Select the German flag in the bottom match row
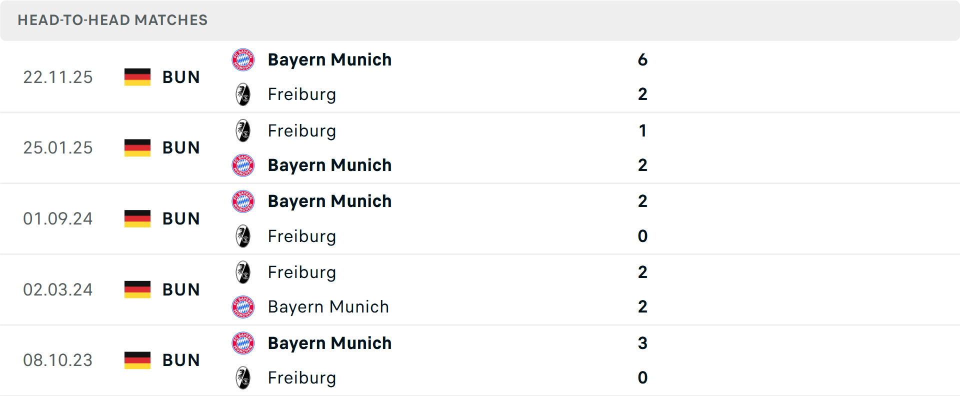 point(137,360)
